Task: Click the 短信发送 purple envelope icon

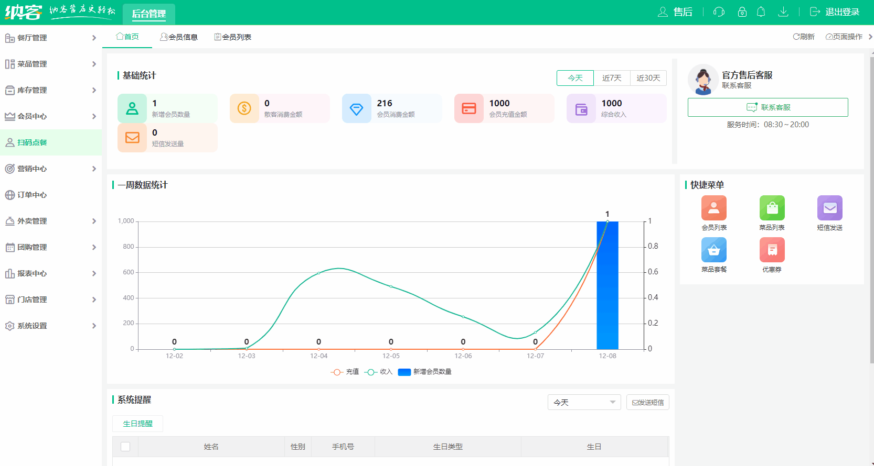Action: 829,208
